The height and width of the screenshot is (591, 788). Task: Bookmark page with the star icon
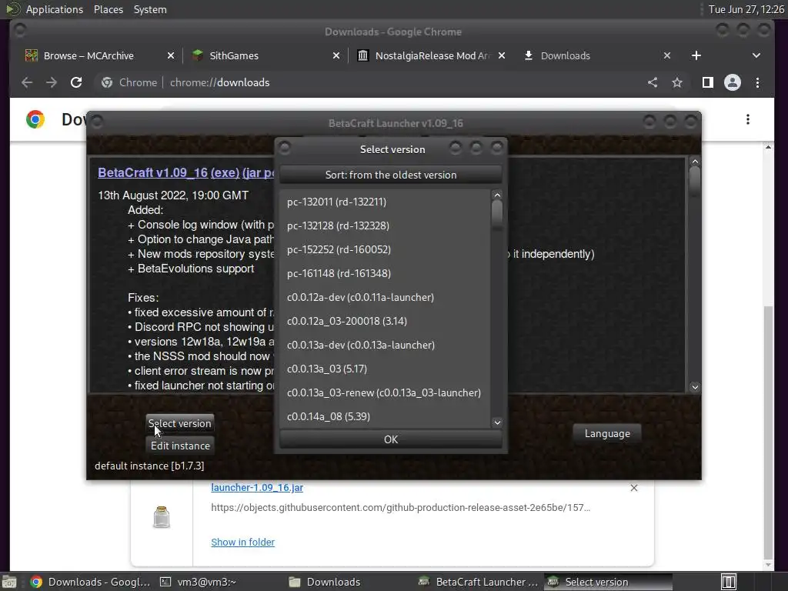point(677,82)
